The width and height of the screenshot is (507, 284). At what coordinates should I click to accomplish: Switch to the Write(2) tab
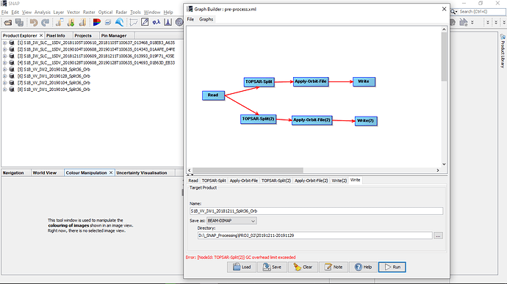click(339, 181)
